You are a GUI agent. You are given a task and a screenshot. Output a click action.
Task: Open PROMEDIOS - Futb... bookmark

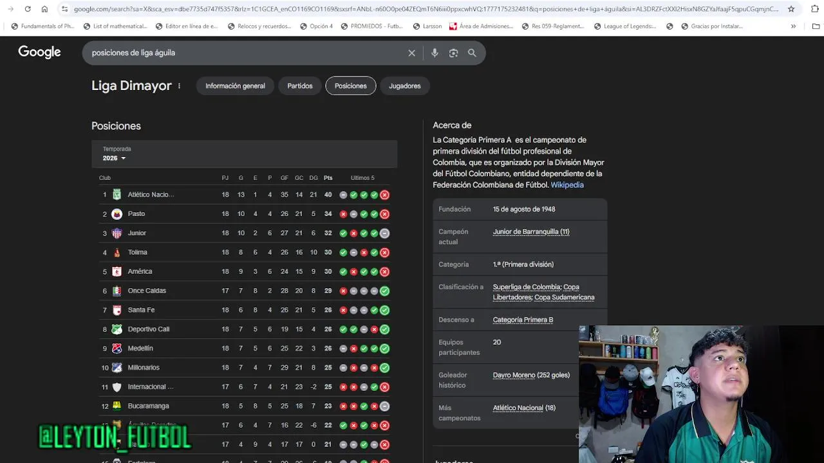(x=372, y=26)
